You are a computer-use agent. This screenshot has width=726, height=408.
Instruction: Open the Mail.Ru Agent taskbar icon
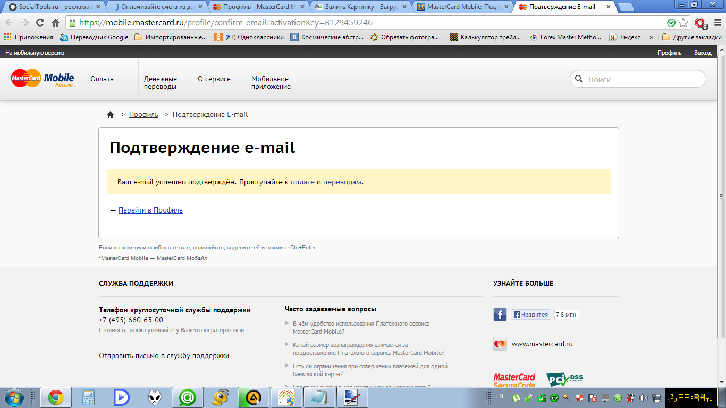pyautogui.click(x=188, y=397)
